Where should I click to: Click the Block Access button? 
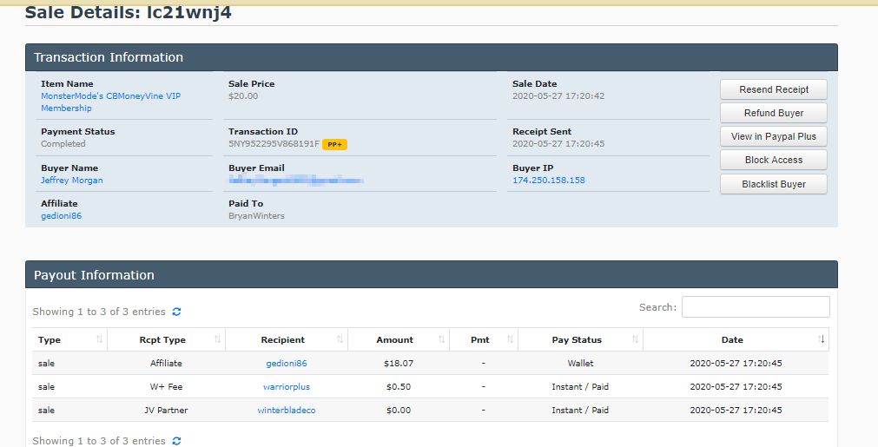pyautogui.click(x=773, y=160)
